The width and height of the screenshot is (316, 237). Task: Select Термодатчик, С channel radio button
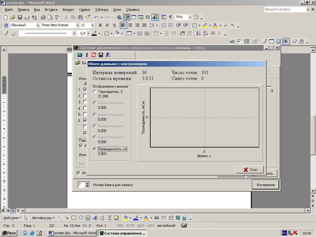click(x=95, y=92)
